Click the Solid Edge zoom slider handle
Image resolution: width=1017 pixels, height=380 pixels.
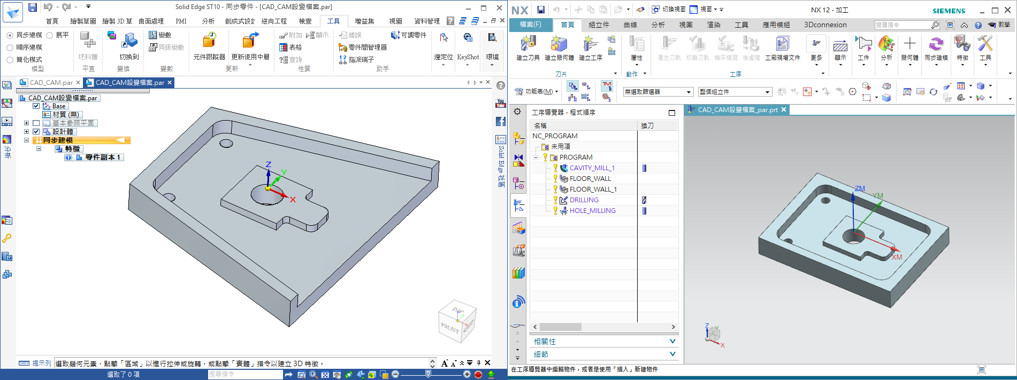(x=428, y=374)
